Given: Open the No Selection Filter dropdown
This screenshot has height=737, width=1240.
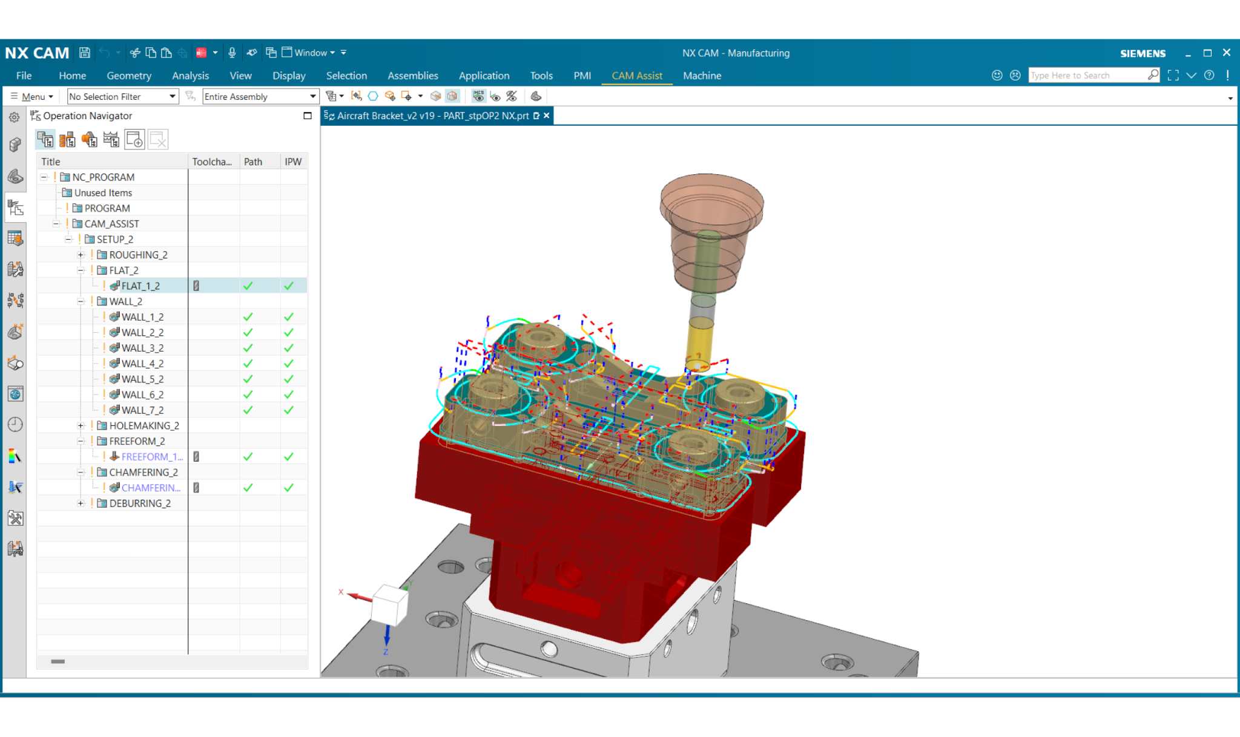Looking at the screenshot, I should click(x=123, y=96).
